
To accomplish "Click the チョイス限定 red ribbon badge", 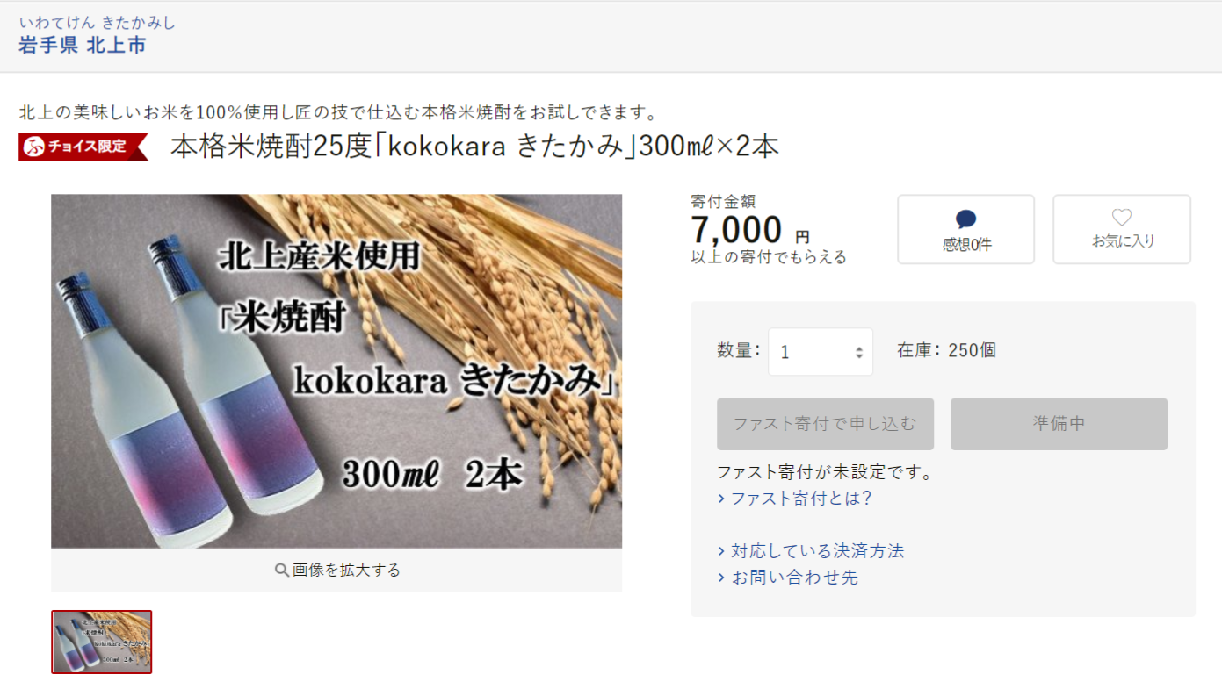I will click(x=83, y=147).
